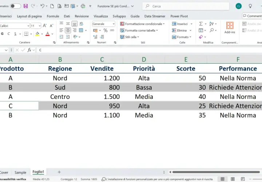
Task: Click the Percent style icon
Action: coord(106,30)
